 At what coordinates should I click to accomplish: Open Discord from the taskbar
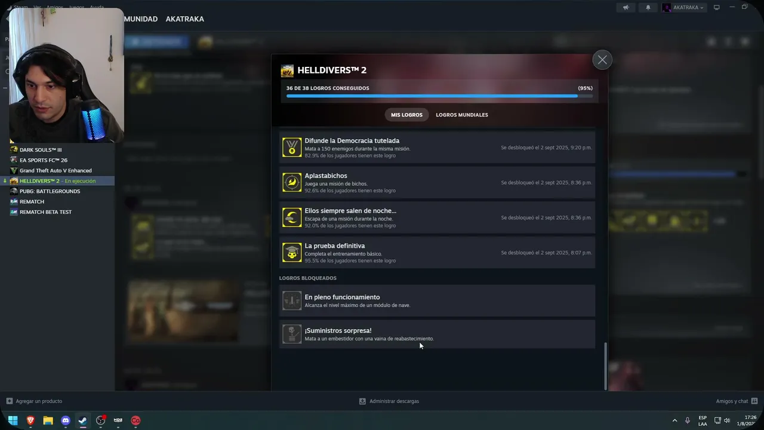pos(66,420)
